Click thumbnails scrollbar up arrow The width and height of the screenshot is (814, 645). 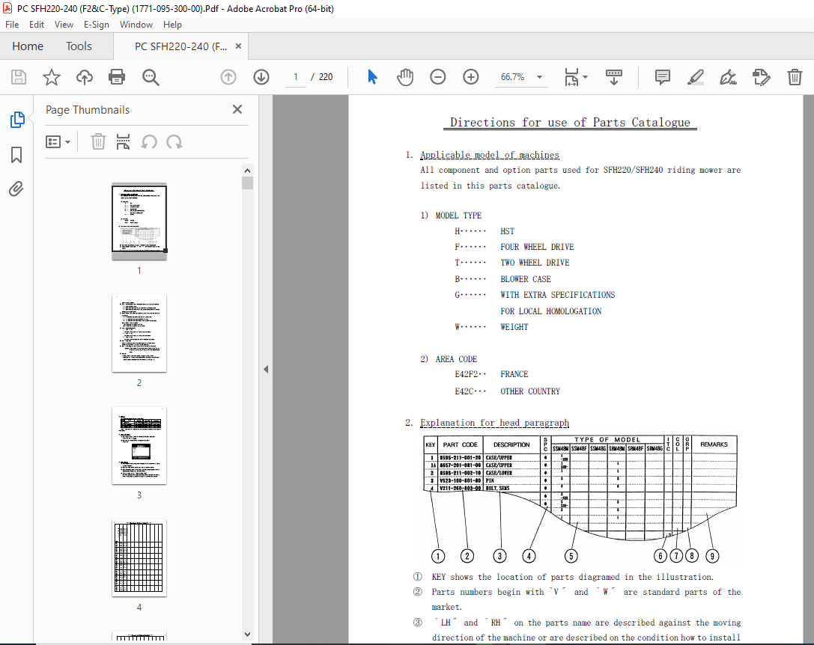click(x=248, y=171)
